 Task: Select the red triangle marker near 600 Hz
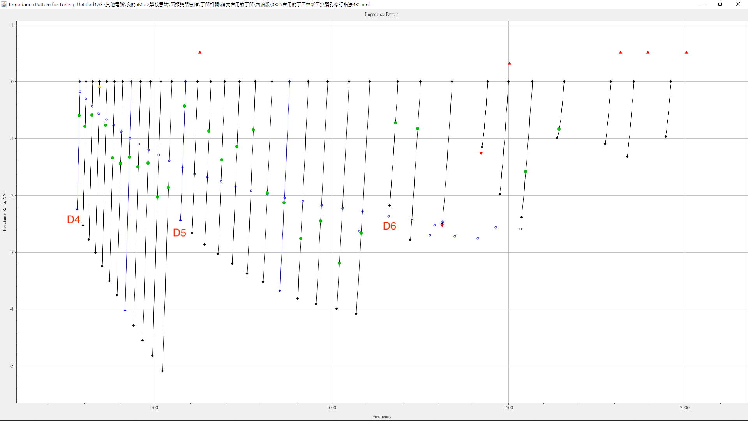199,52
